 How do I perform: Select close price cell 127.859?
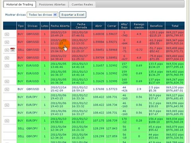tap(112, 136)
